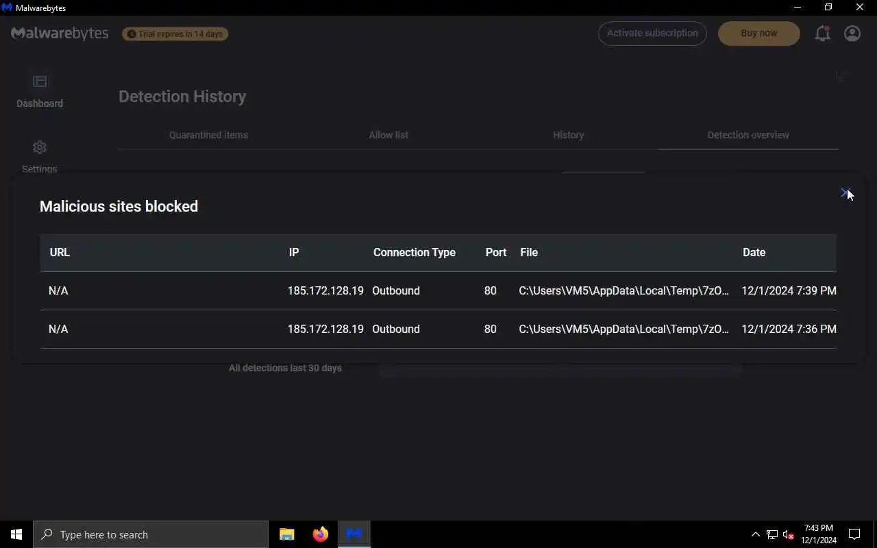Click port 80 in the 7:36 PM row
Image resolution: width=877 pixels, height=548 pixels.
coord(490,329)
